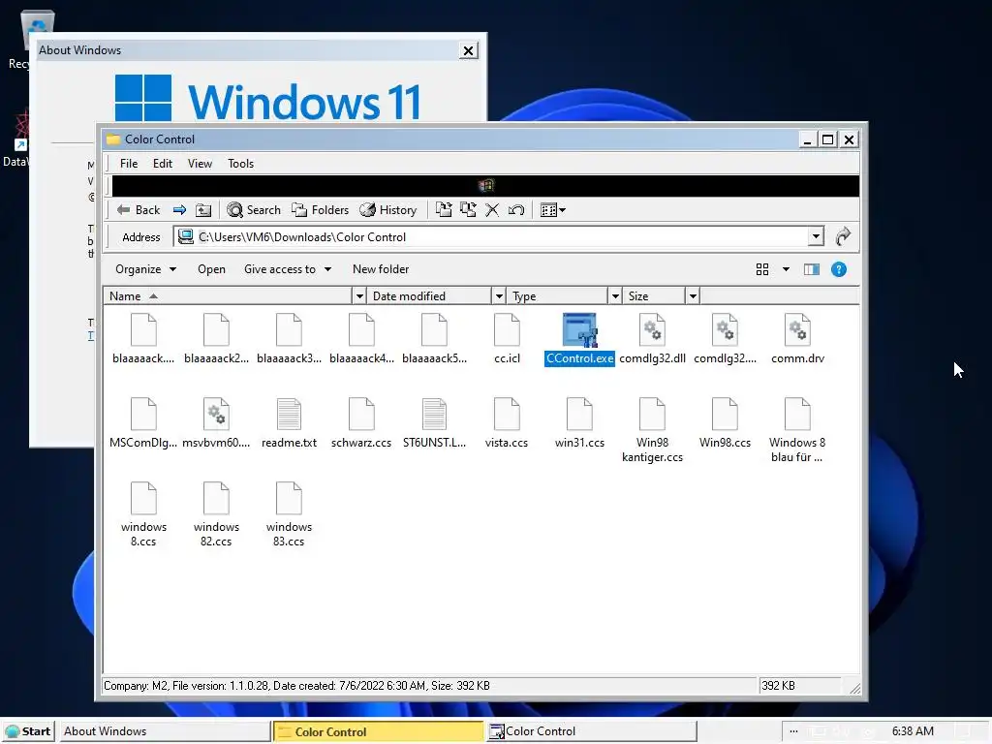Screen dimensions: 992x744
Task: Click the change view icon
Action: tap(762, 269)
